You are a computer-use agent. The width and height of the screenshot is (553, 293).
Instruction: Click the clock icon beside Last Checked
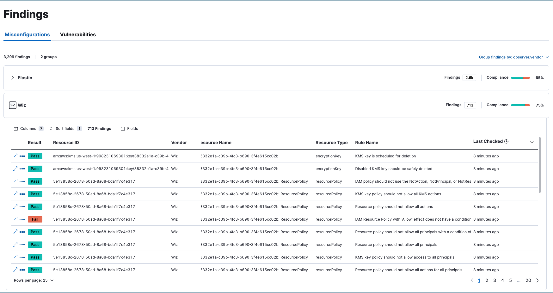507,141
